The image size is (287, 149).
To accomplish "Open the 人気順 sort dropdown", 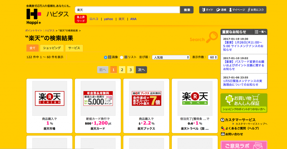I will click(x=171, y=57).
